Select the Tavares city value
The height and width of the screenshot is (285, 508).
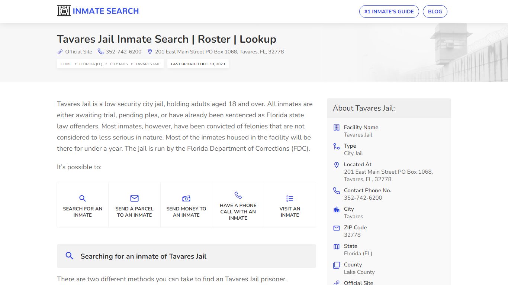[354, 216]
